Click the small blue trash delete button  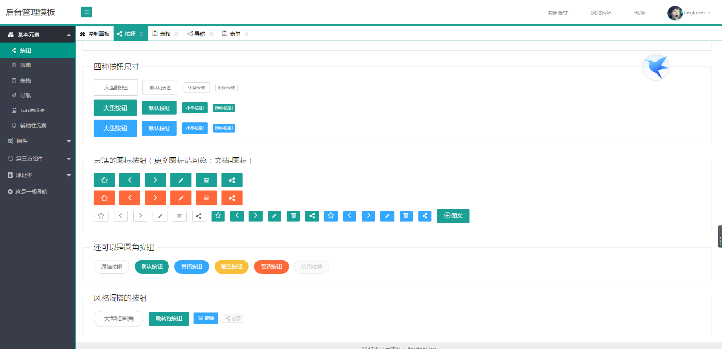[x=406, y=215]
